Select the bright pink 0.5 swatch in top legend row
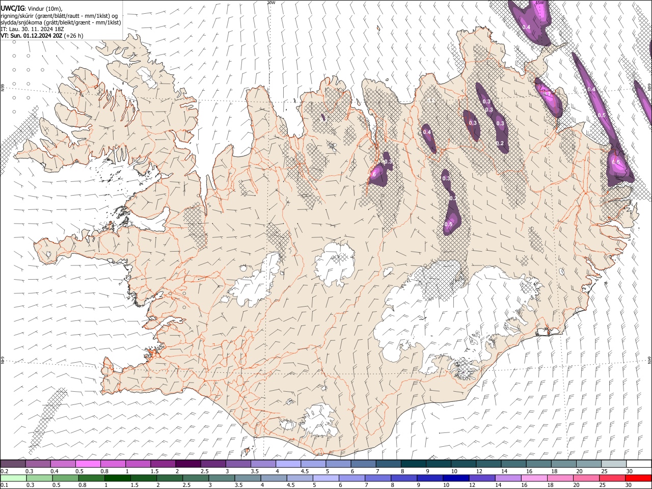This screenshot has width=652, height=489. pos(88,464)
